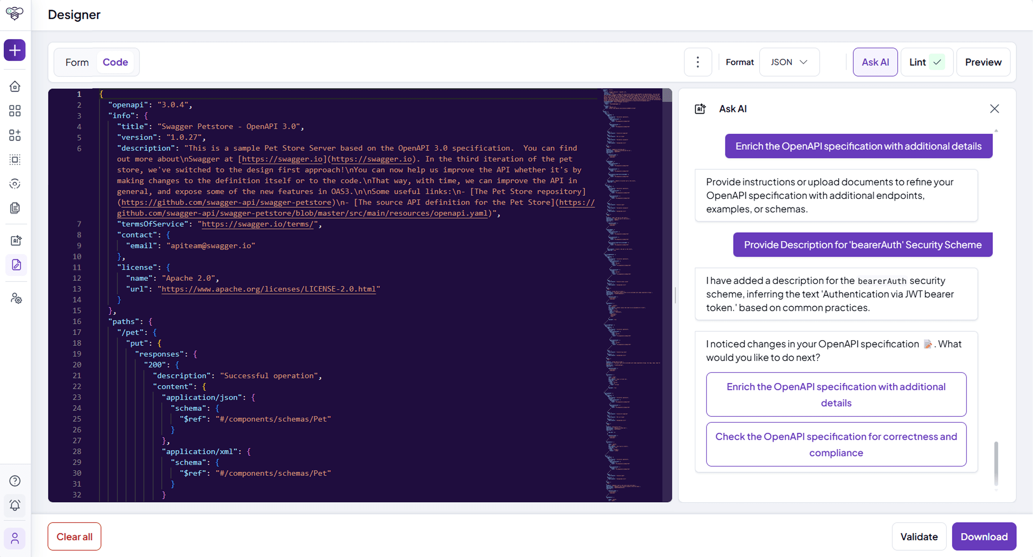Click the "license" key on line 11
The width and height of the screenshot is (1033, 557).
pyautogui.click(x=138, y=267)
